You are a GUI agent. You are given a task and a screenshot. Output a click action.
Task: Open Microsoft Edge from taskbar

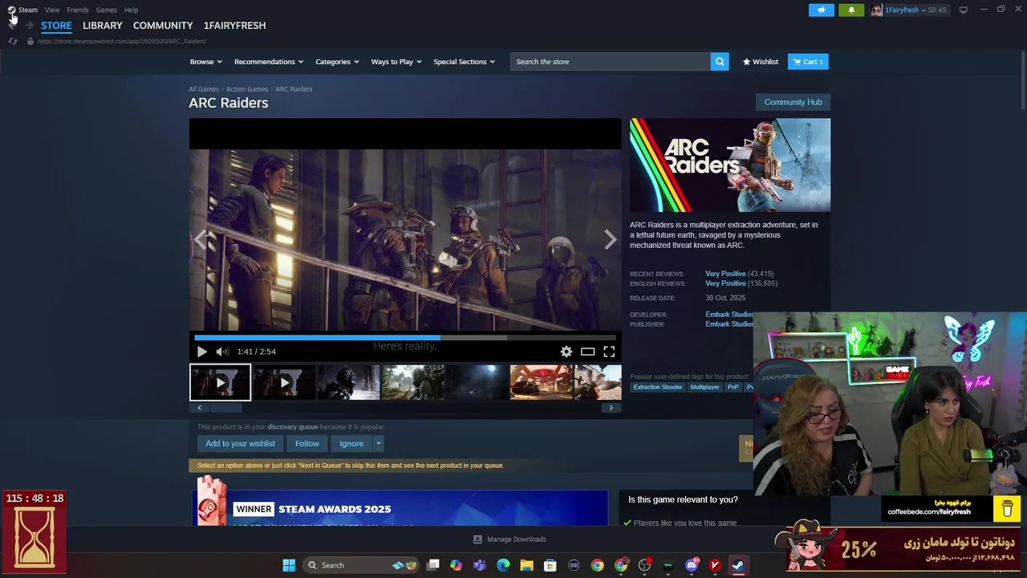[x=503, y=565]
